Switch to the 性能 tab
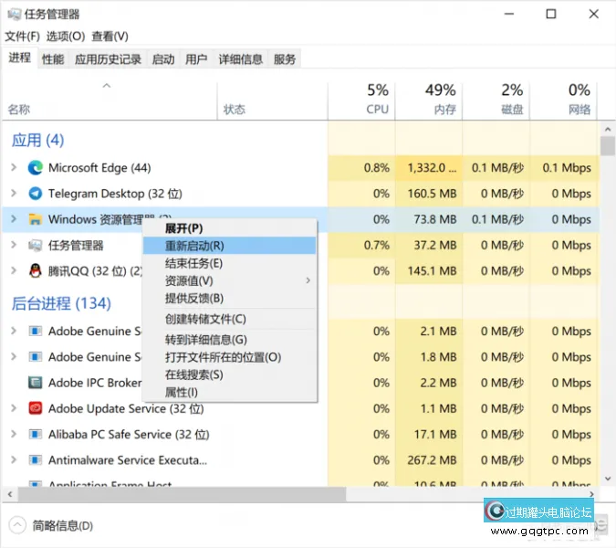Screen dimensions: 616x548 pyautogui.click(x=53, y=59)
